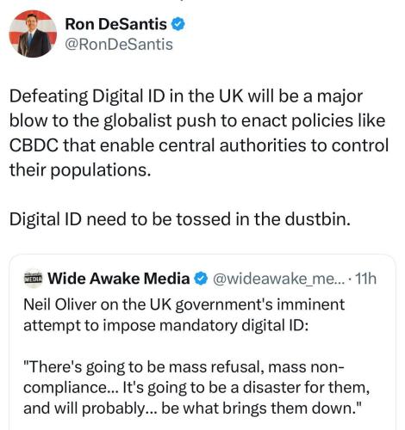This screenshot has width=405, height=430.
Task: Click the Wide Awake Media avatar icon
Action: (34, 278)
